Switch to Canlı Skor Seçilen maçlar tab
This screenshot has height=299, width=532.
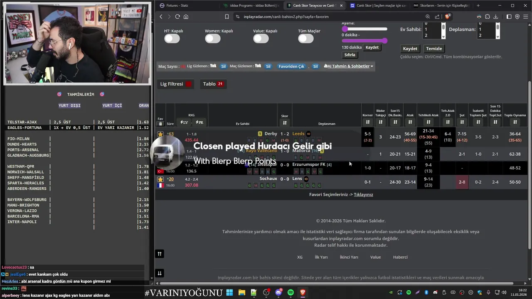click(377, 5)
